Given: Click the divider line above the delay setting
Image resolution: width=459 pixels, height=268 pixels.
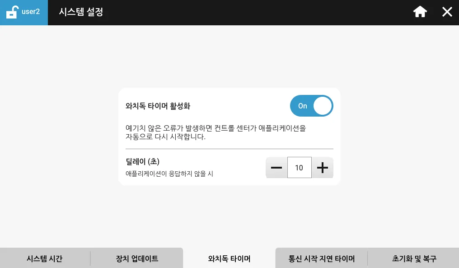Looking at the screenshot, I should (x=229, y=149).
